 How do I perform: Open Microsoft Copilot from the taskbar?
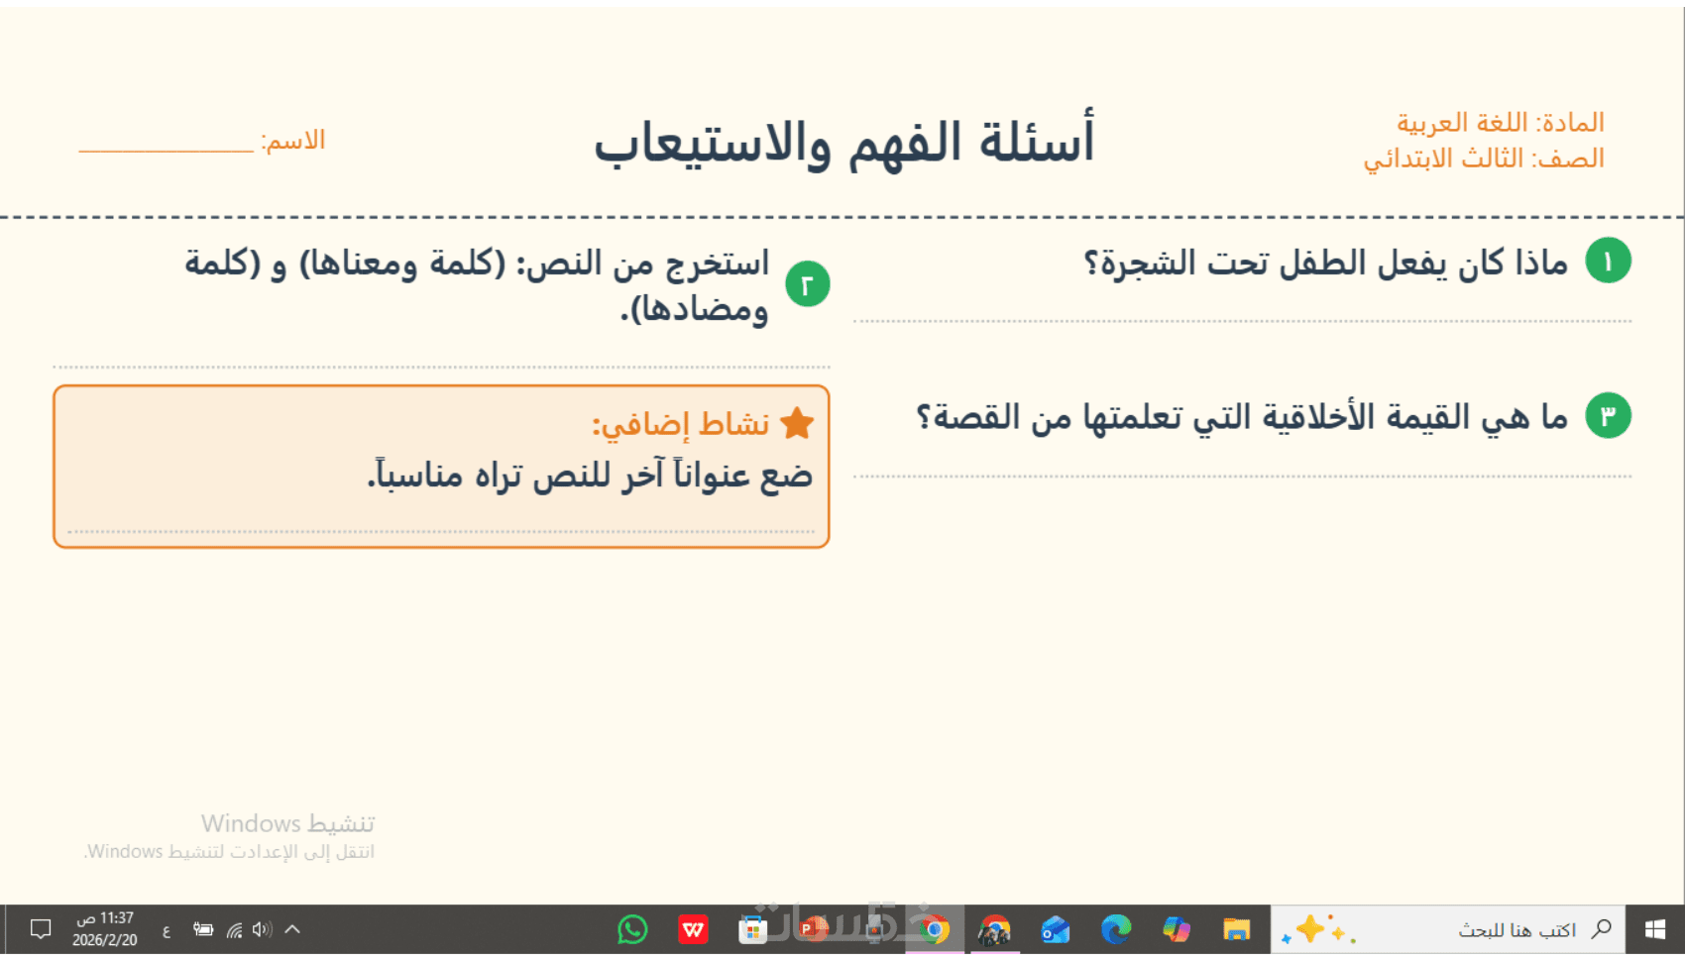(1177, 929)
